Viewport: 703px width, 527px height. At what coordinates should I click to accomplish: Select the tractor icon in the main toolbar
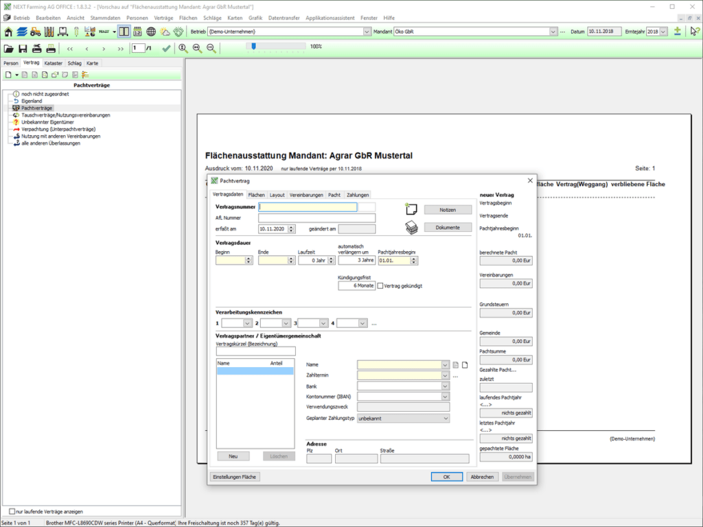click(x=34, y=31)
